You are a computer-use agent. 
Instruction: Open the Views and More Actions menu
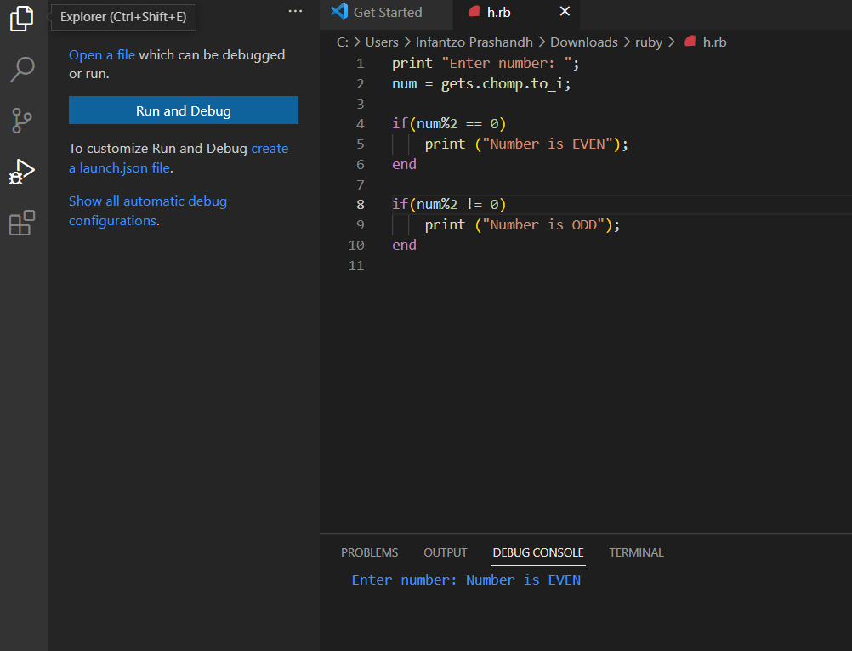(295, 10)
